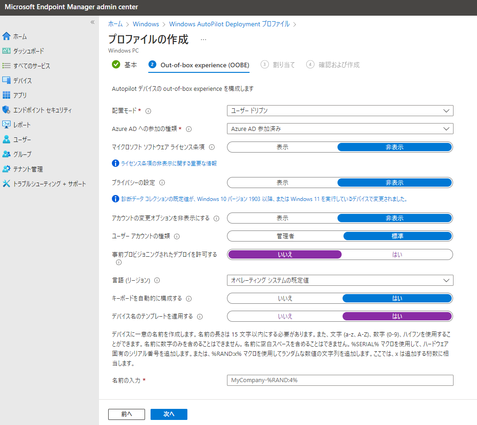Click green checkmark on 基本 step

pos(116,65)
